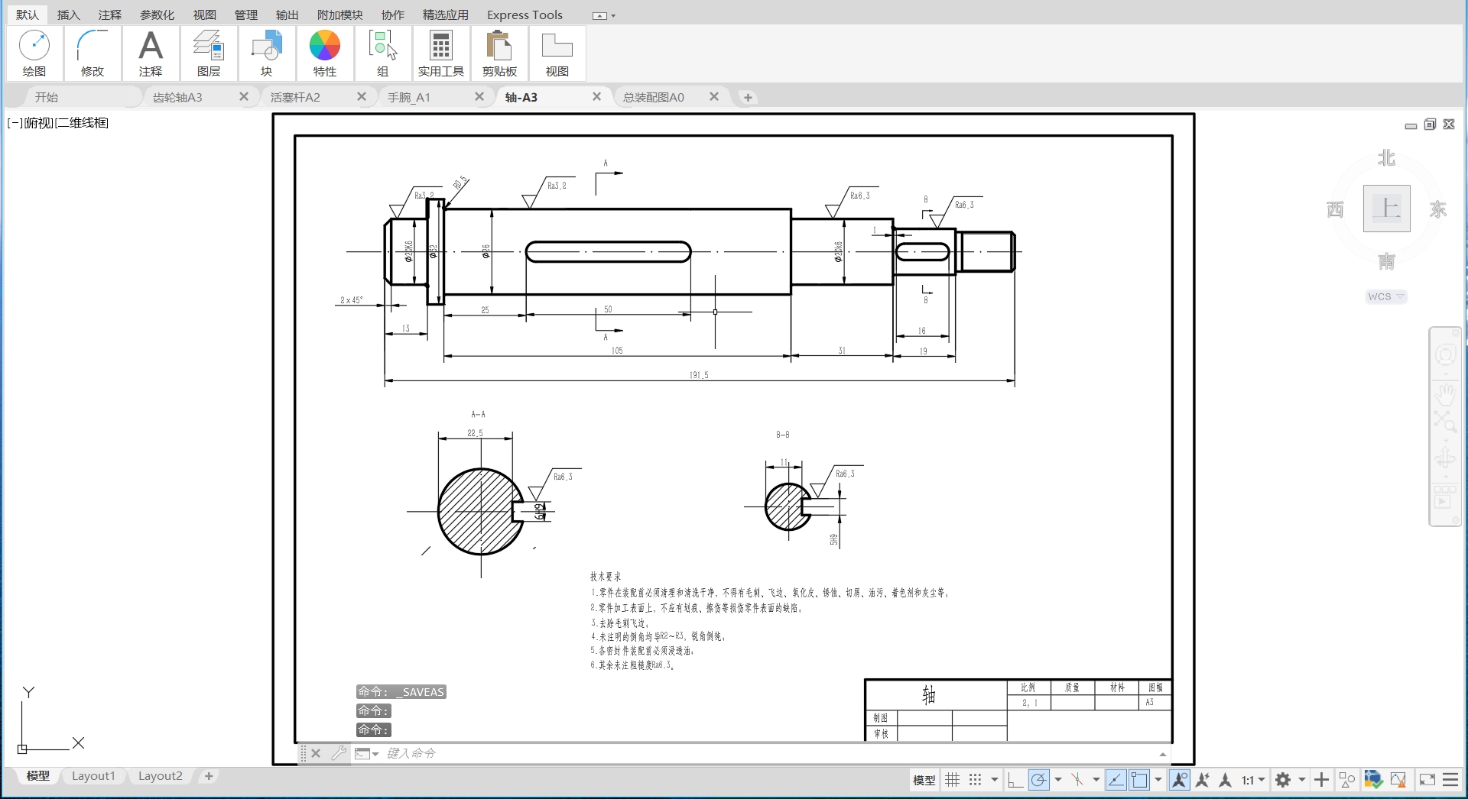Click the 模型 model space button in the status bar
The width and height of the screenshot is (1468, 799).
924,780
